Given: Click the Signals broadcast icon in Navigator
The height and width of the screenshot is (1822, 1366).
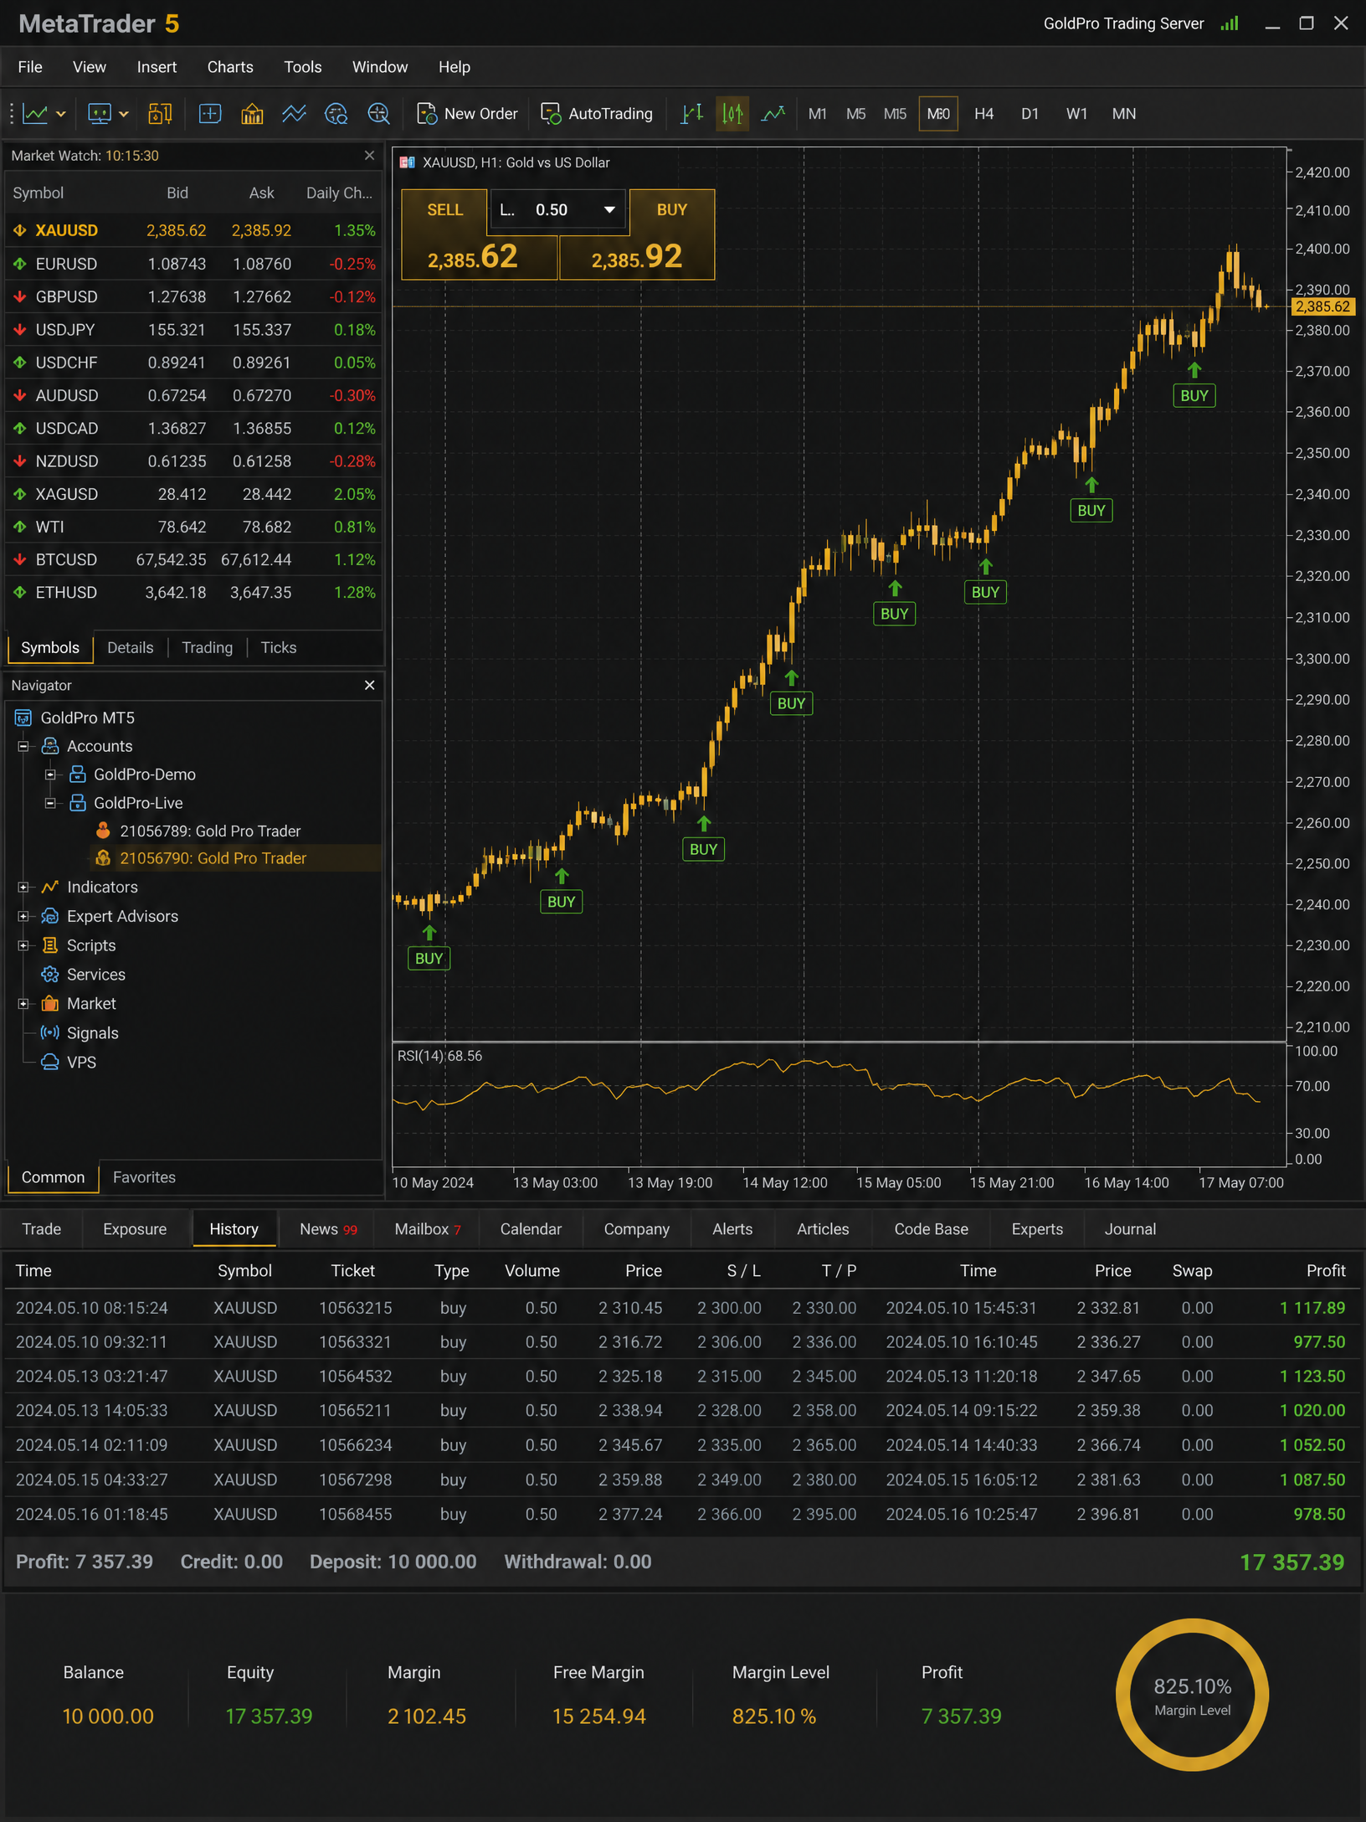Looking at the screenshot, I should click(50, 1032).
